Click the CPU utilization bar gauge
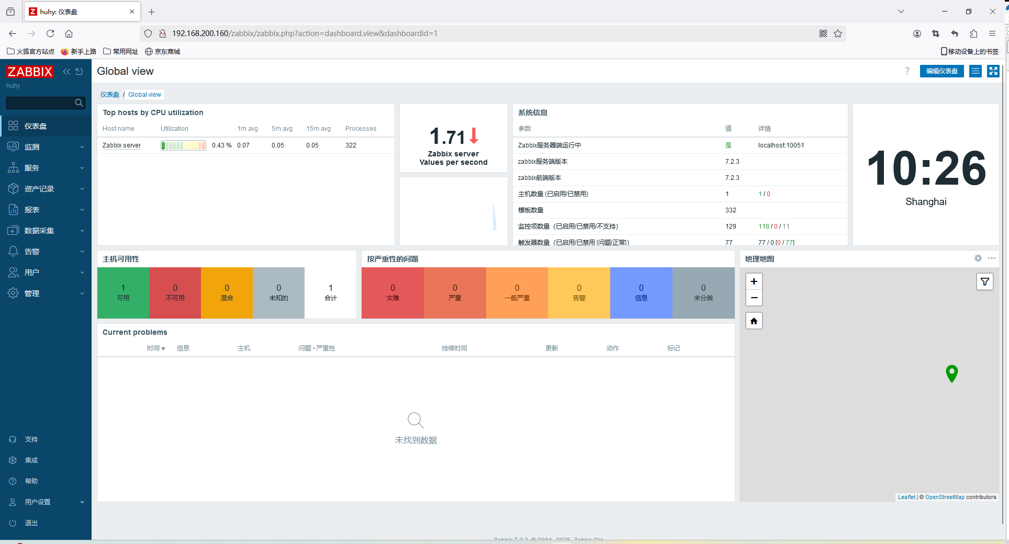Viewport: 1009px width, 544px height. (183, 145)
